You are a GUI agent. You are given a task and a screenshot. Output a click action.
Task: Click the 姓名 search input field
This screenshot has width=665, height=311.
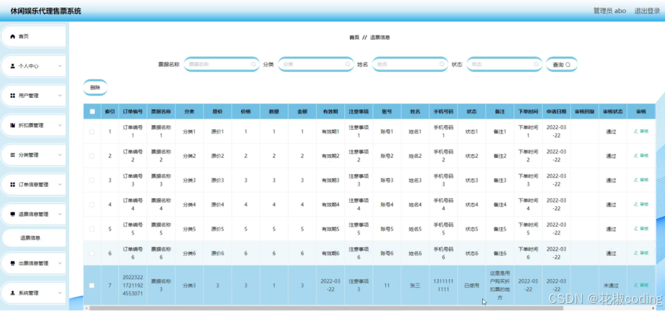click(x=410, y=64)
